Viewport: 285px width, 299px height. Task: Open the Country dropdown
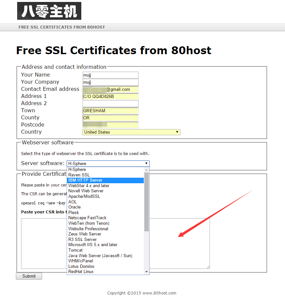pyautogui.click(x=131, y=132)
